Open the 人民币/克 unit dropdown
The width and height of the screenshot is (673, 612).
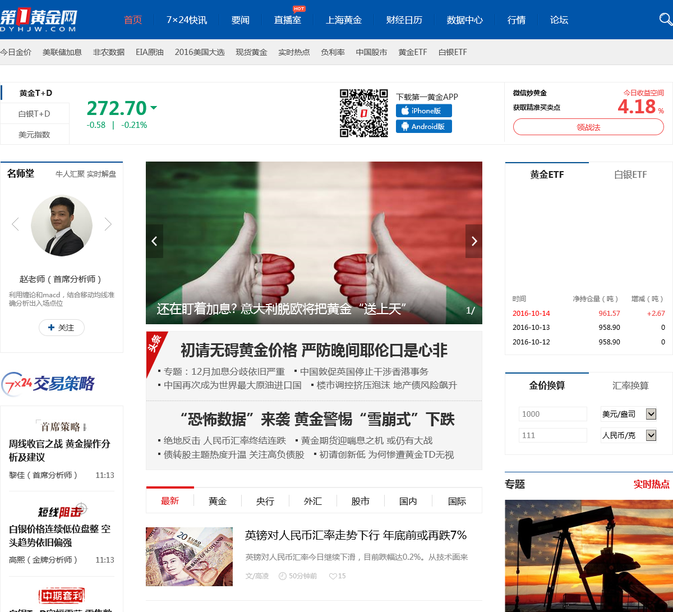click(x=628, y=435)
